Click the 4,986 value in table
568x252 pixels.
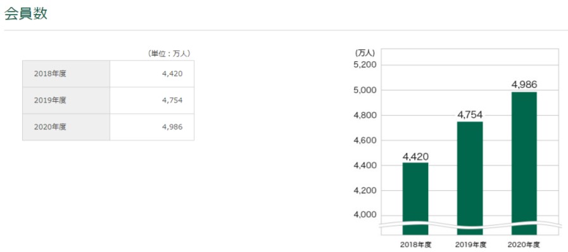coord(172,128)
